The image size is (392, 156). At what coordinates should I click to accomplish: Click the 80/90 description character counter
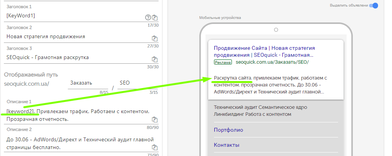tap(153, 128)
